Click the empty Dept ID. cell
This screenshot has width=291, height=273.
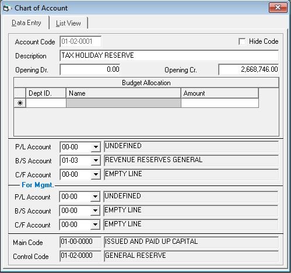click(46, 103)
